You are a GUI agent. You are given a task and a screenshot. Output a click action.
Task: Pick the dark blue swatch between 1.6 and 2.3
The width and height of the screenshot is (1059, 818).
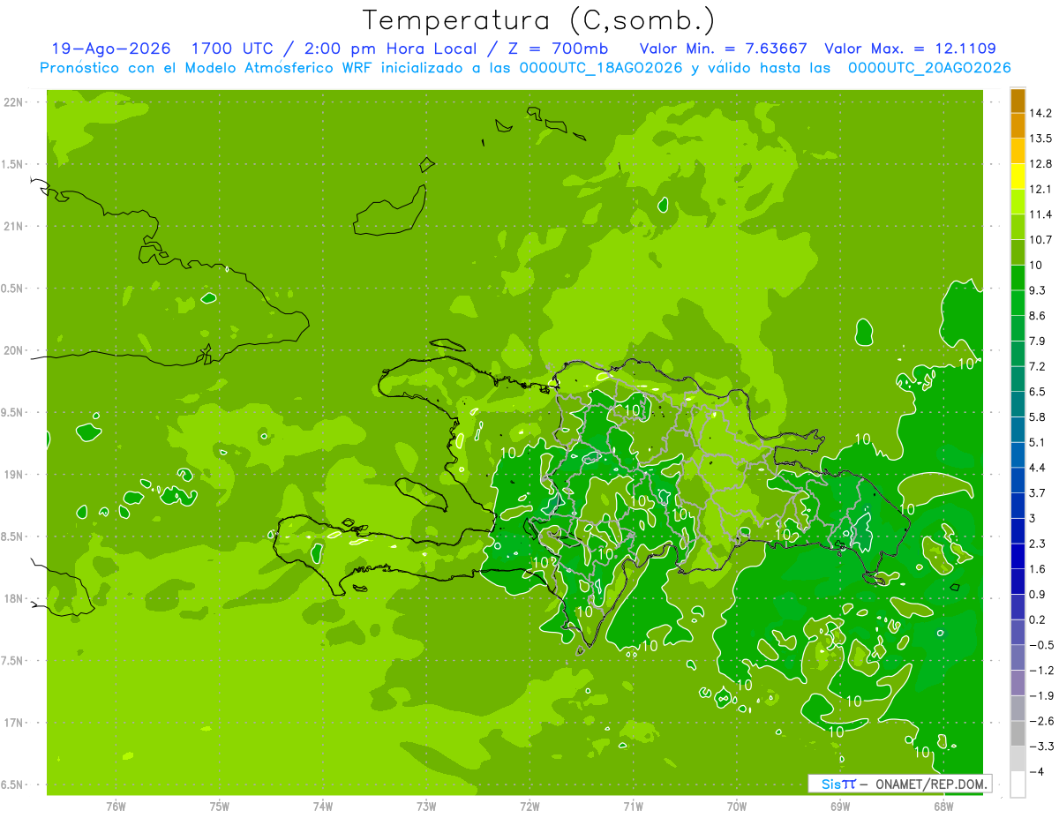pos(1018,556)
